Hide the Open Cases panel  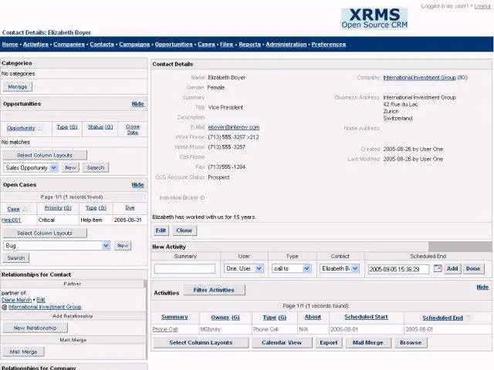point(137,185)
